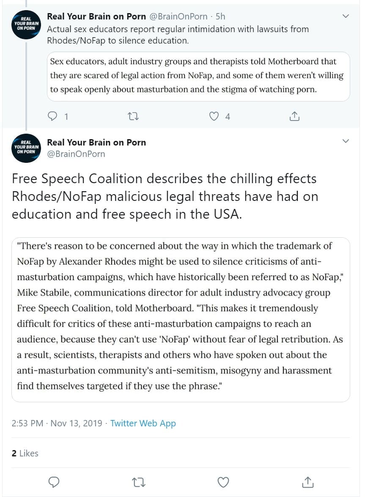Click the main tweet's profile avatar
Screen dimensions: 365x497
coord(26,148)
